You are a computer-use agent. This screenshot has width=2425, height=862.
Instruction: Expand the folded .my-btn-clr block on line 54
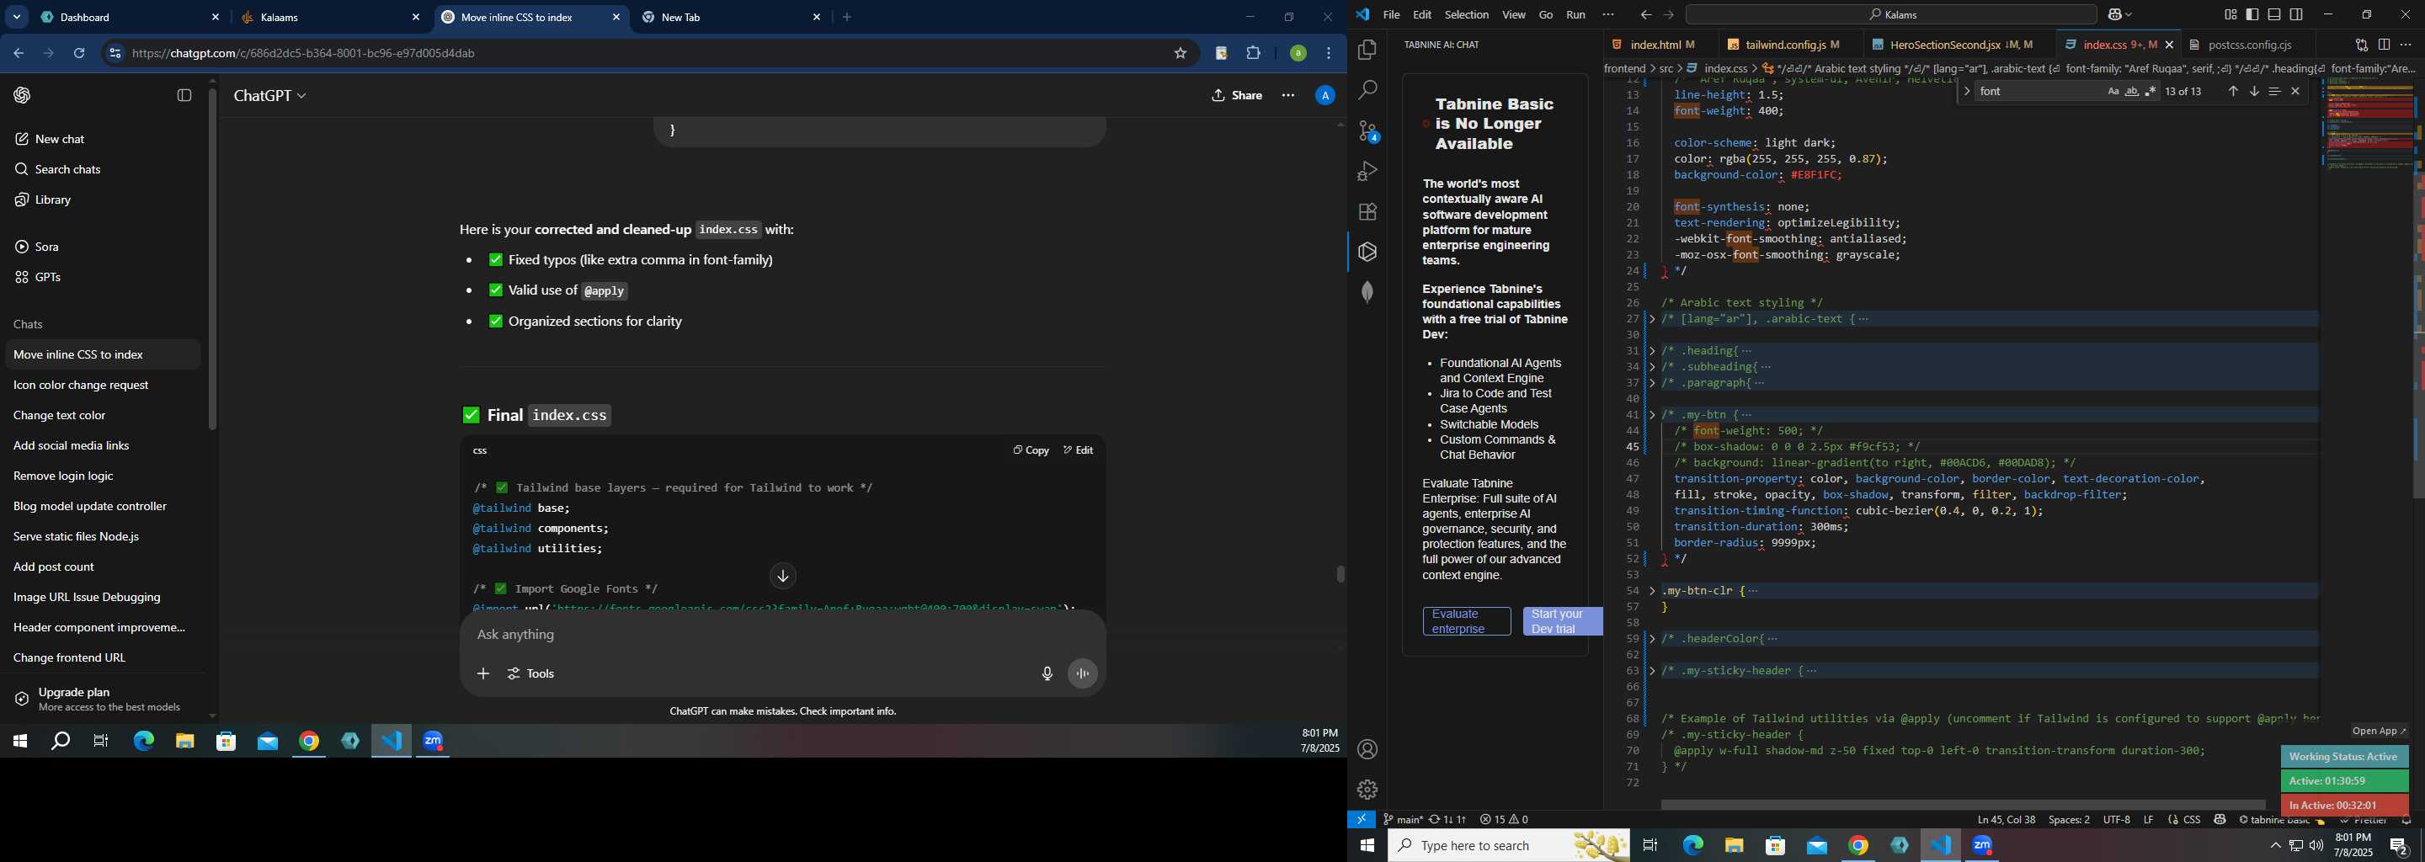pyautogui.click(x=1652, y=591)
